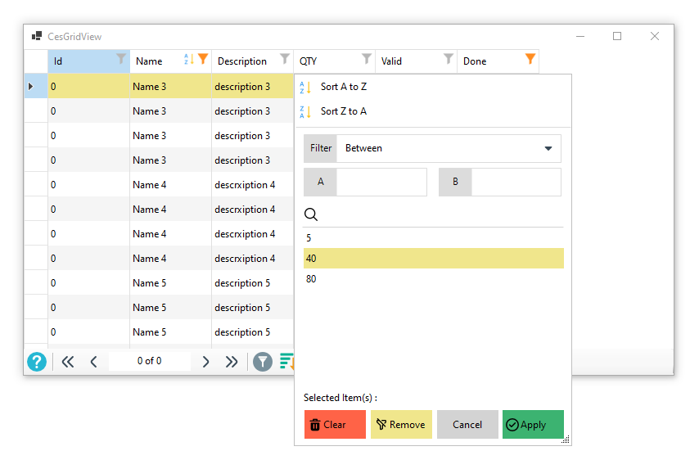
Task: Open the Id column filter icon
Action: pos(121,59)
